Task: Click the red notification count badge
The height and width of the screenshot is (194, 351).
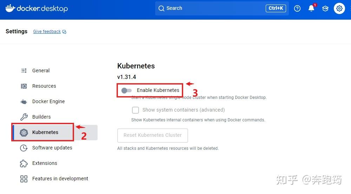Action: (x=315, y=5)
